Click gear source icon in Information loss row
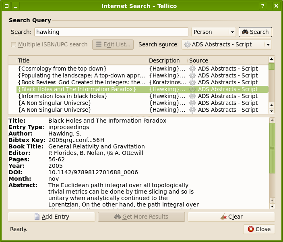 (x=192, y=96)
